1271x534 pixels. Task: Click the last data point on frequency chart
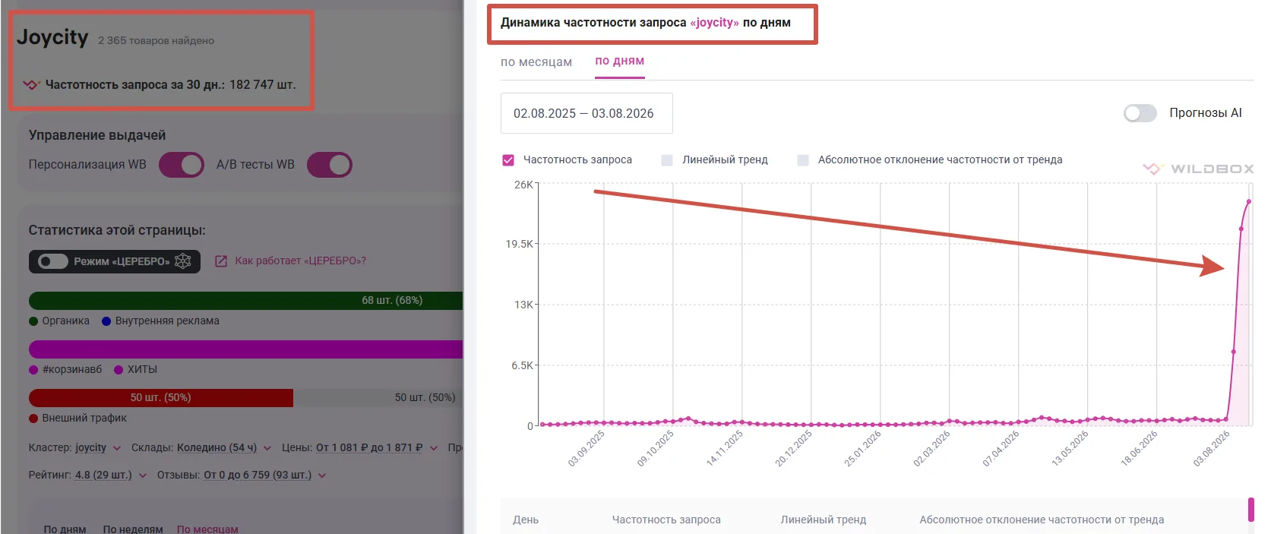pos(1248,201)
